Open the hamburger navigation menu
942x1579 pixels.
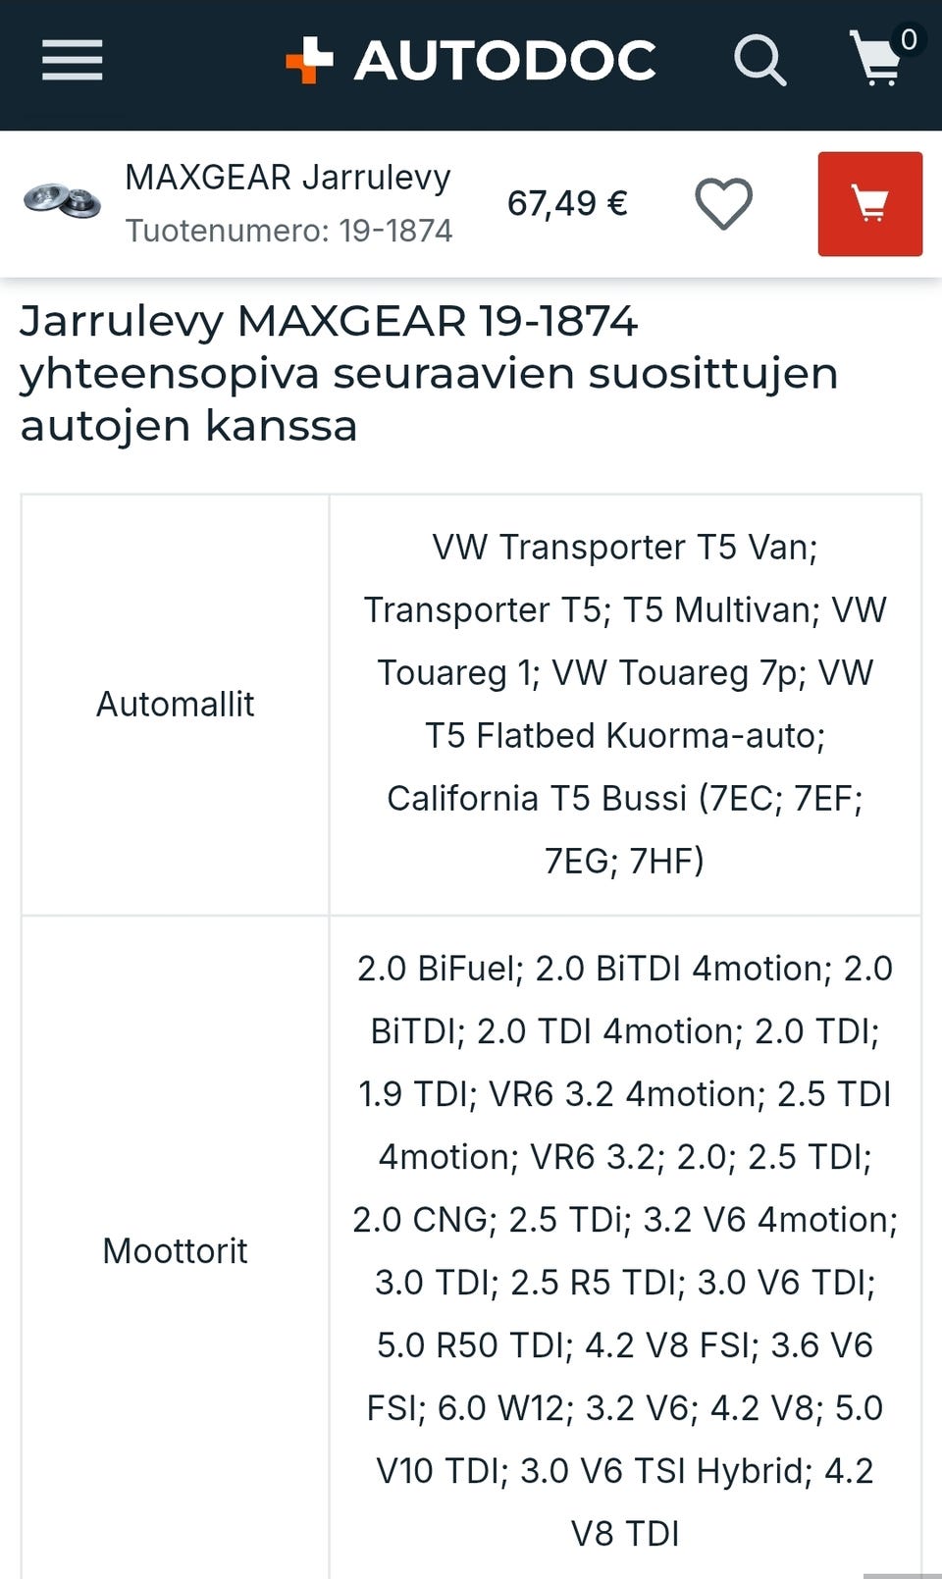pyautogui.click(x=72, y=60)
